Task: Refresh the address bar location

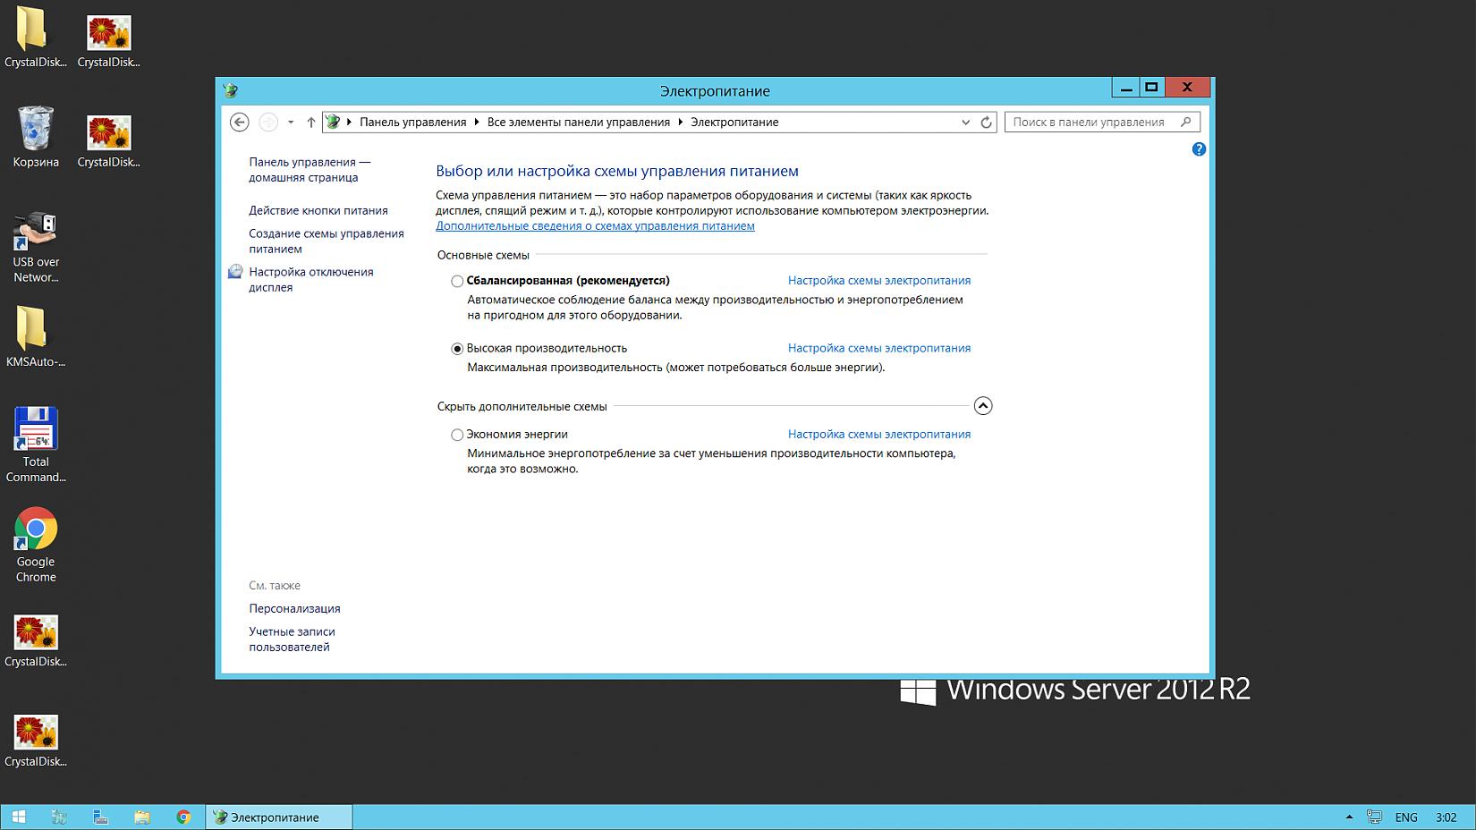Action: pos(986,123)
